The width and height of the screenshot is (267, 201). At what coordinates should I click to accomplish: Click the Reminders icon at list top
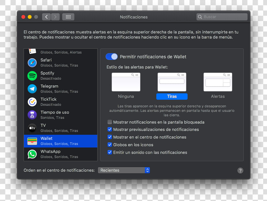pyautogui.click(x=32, y=51)
